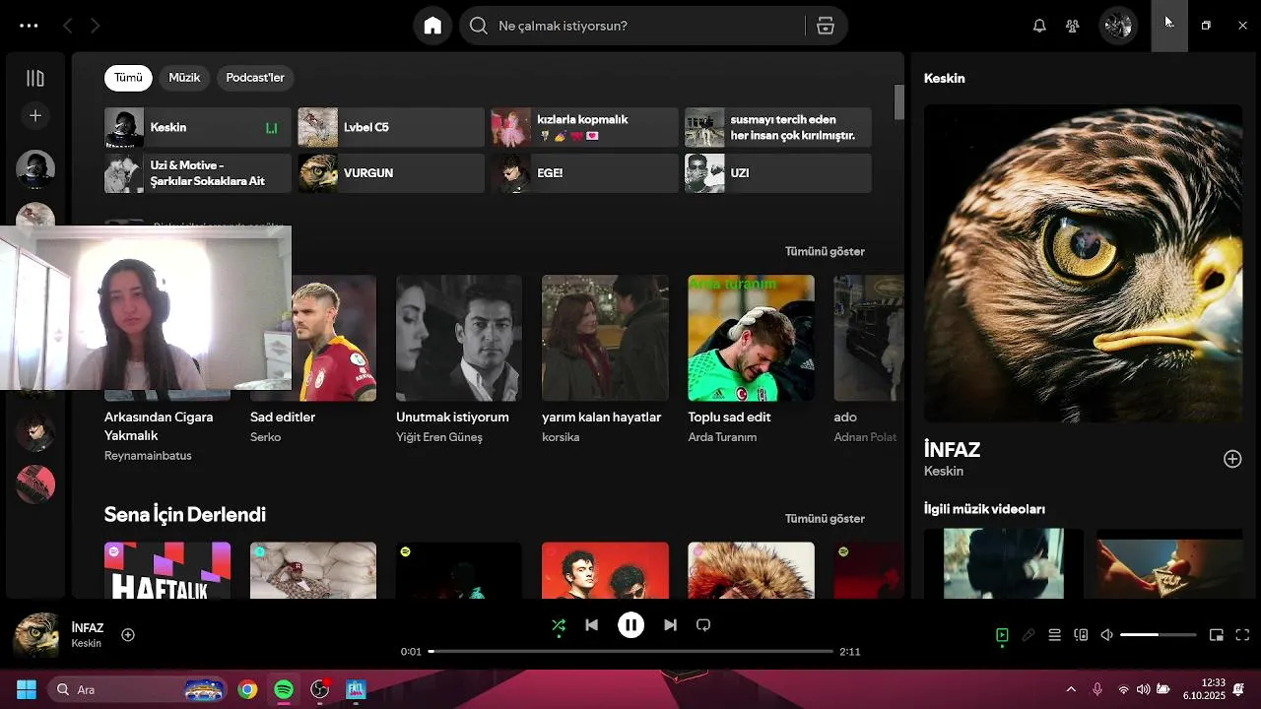Open the Keskin shortcut tile
1261x709 pixels.
tap(198, 127)
